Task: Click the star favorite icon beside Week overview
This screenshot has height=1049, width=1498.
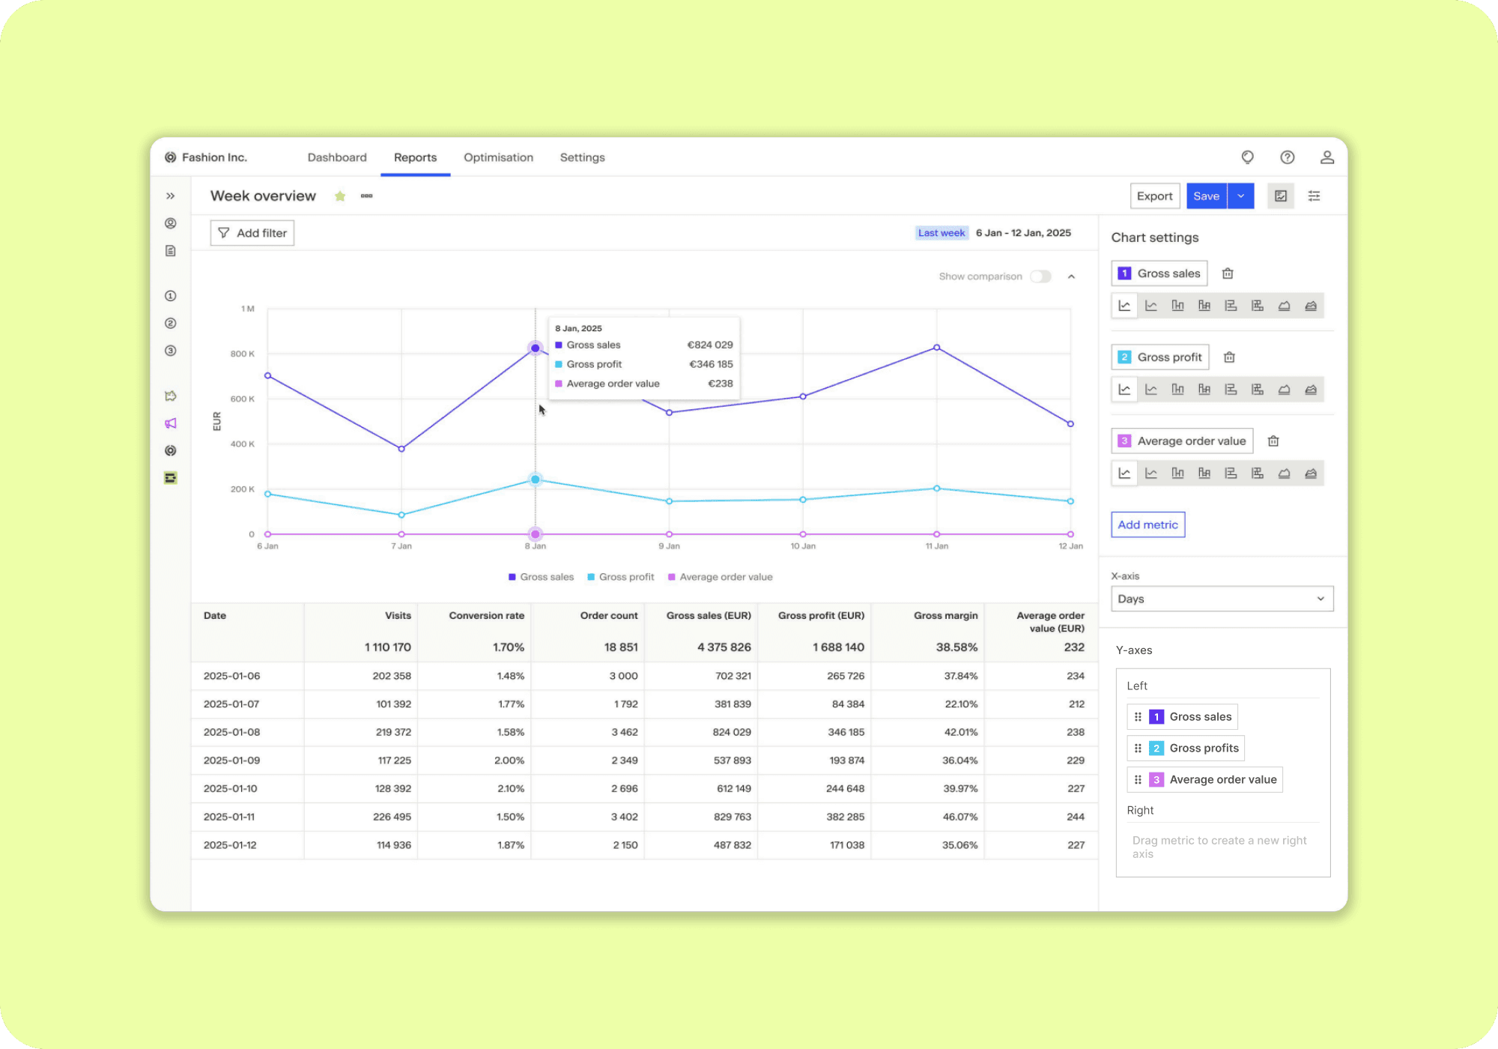Action: (340, 196)
